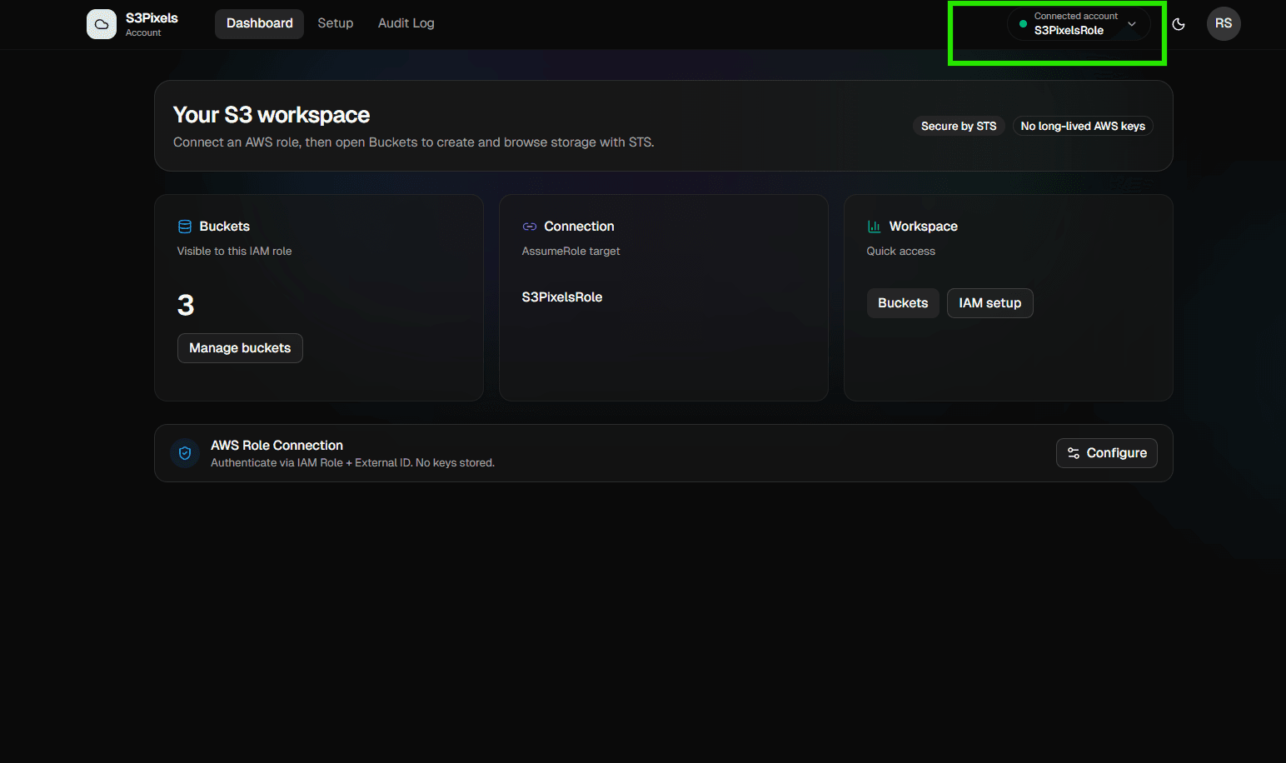Click the sliders icon in Configure button
1286x763 pixels.
(1074, 453)
